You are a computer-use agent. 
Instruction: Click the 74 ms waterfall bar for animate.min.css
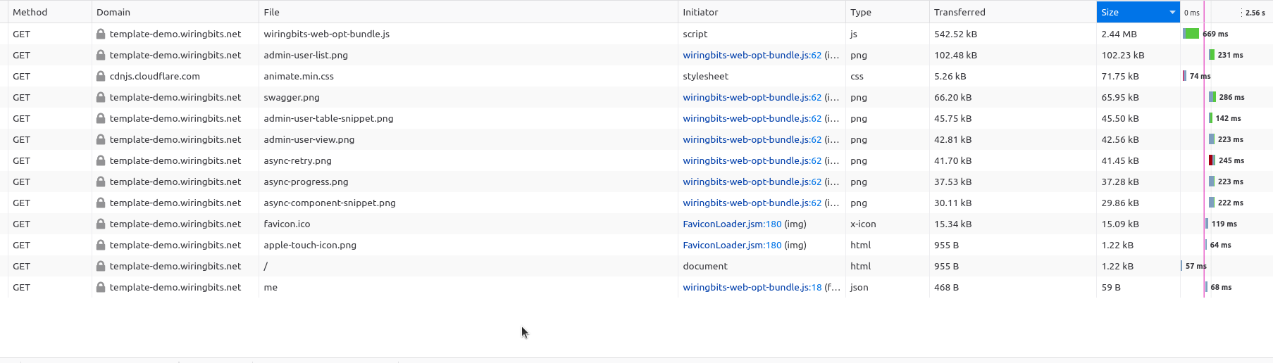click(1184, 76)
